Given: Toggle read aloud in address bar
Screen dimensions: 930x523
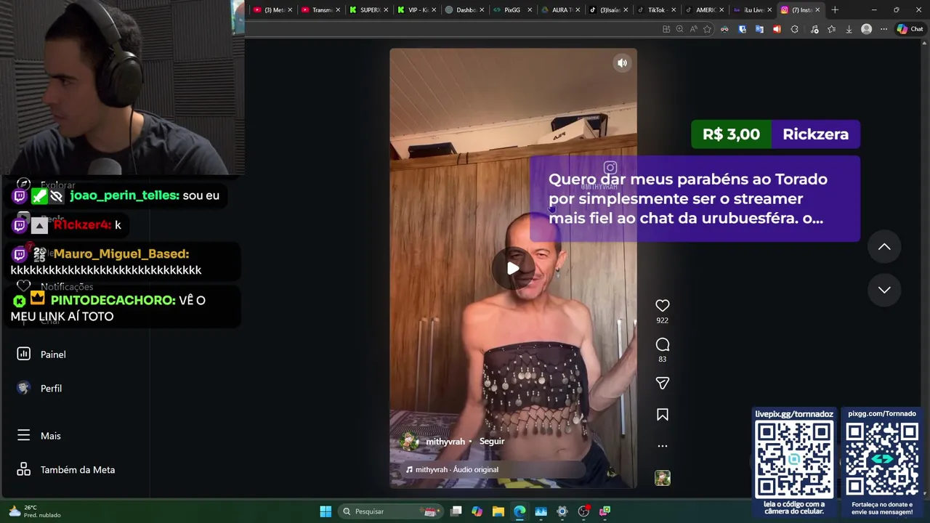Looking at the screenshot, I should click(693, 29).
